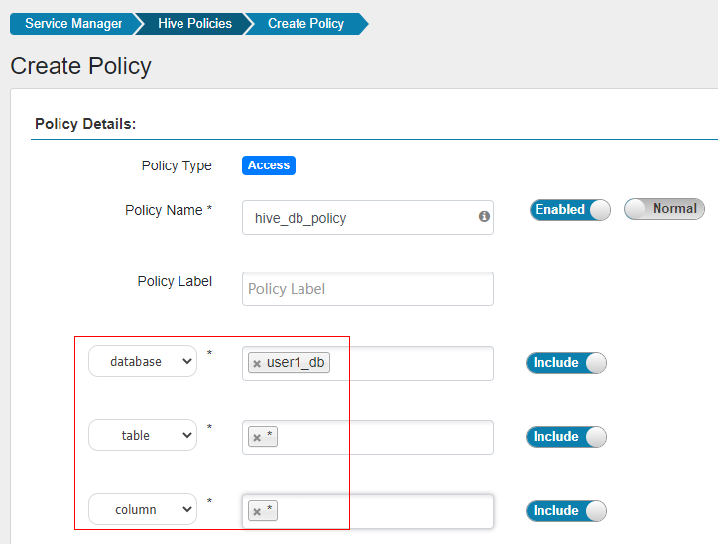The width and height of the screenshot is (718, 544).
Task: Remove the asterisk tag from column field
Action: point(257,512)
